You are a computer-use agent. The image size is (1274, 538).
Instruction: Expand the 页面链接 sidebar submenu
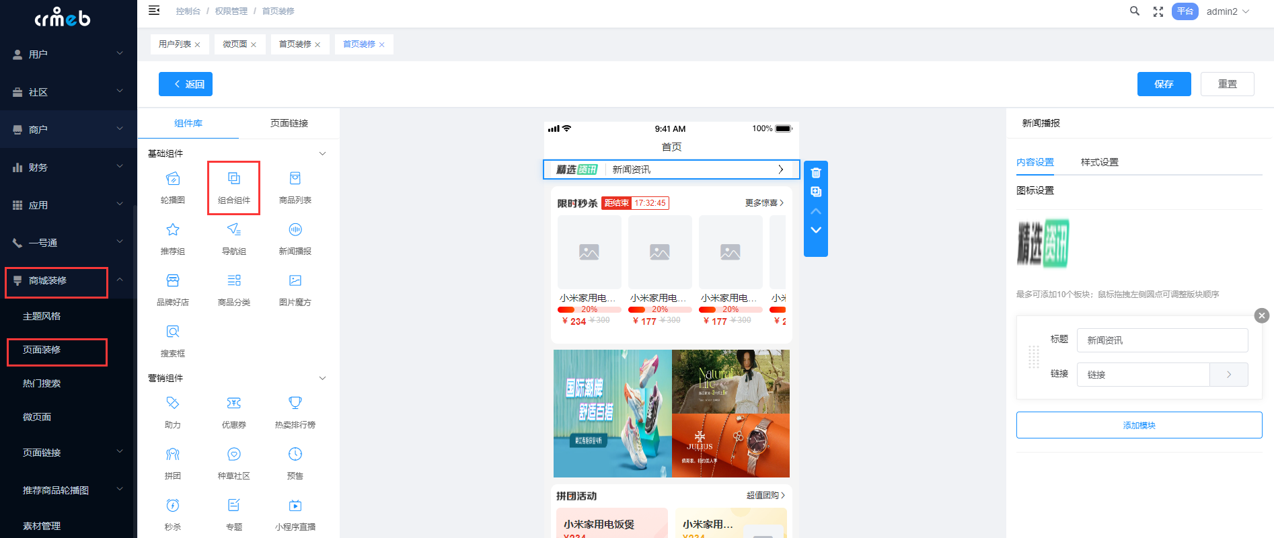click(x=68, y=452)
